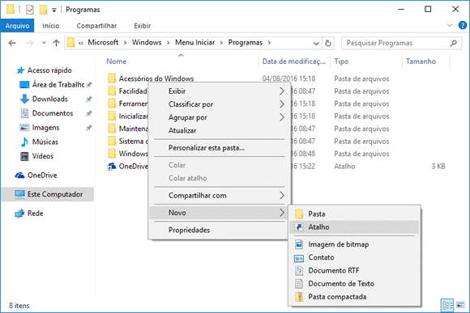Click the Properties quick access icon
Viewport: 470px width, 313px height.
30,10
